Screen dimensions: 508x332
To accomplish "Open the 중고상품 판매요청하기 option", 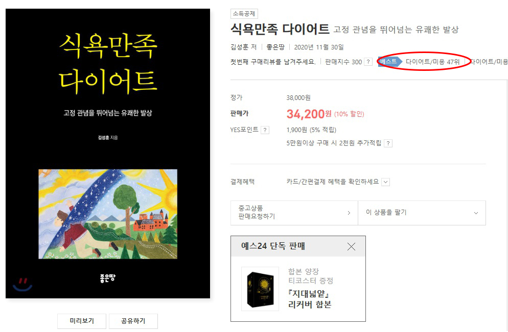I will (x=294, y=213).
